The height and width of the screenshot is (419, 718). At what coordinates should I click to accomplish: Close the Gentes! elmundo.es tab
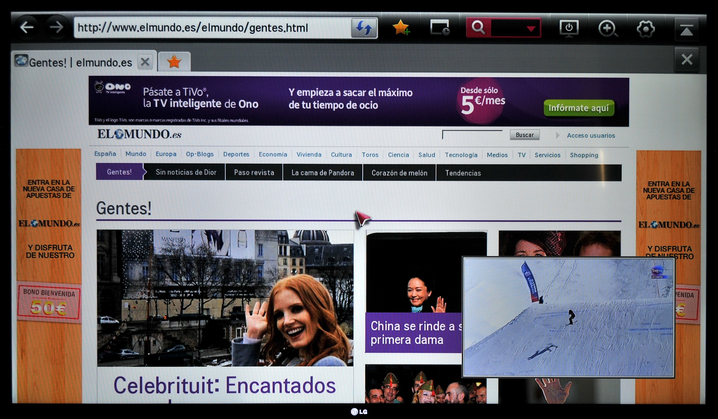pyautogui.click(x=145, y=62)
